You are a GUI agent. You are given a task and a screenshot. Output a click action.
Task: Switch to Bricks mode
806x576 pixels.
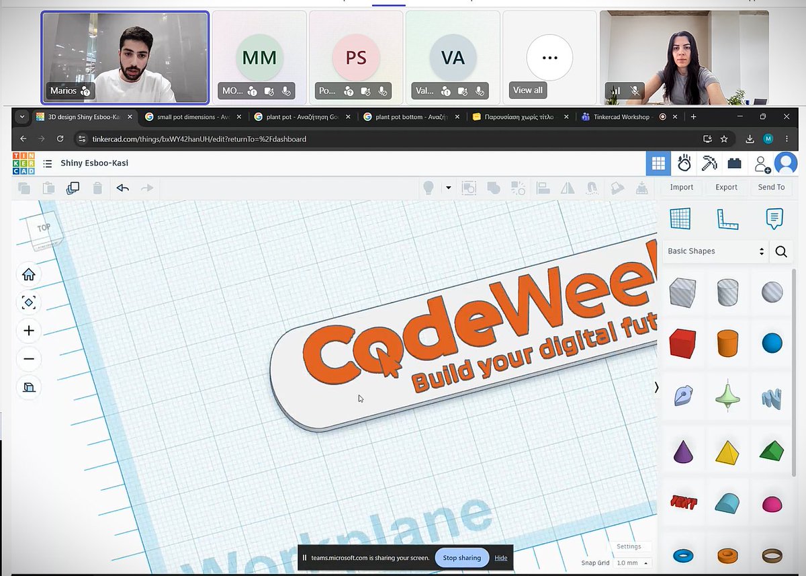pos(734,163)
